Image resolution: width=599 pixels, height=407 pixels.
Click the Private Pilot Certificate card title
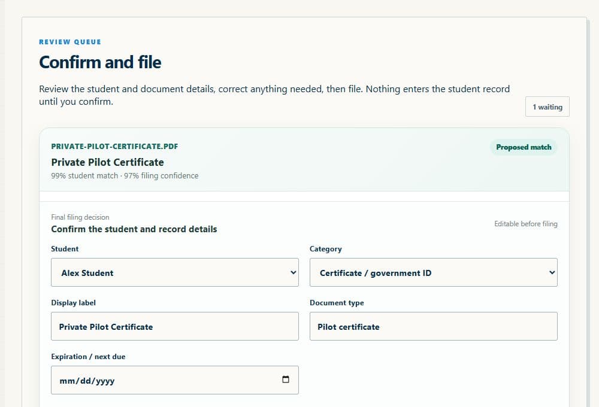click(107, 162)
